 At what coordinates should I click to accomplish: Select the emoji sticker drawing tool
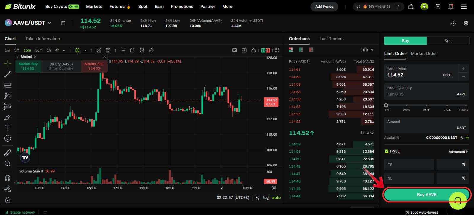pyautogui.click(x=8, y=138)
